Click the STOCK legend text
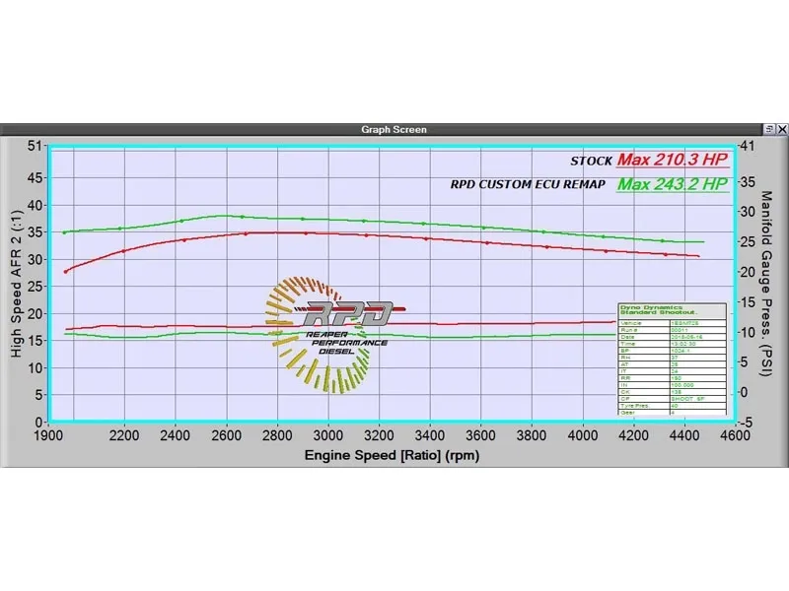 [592, 162]
